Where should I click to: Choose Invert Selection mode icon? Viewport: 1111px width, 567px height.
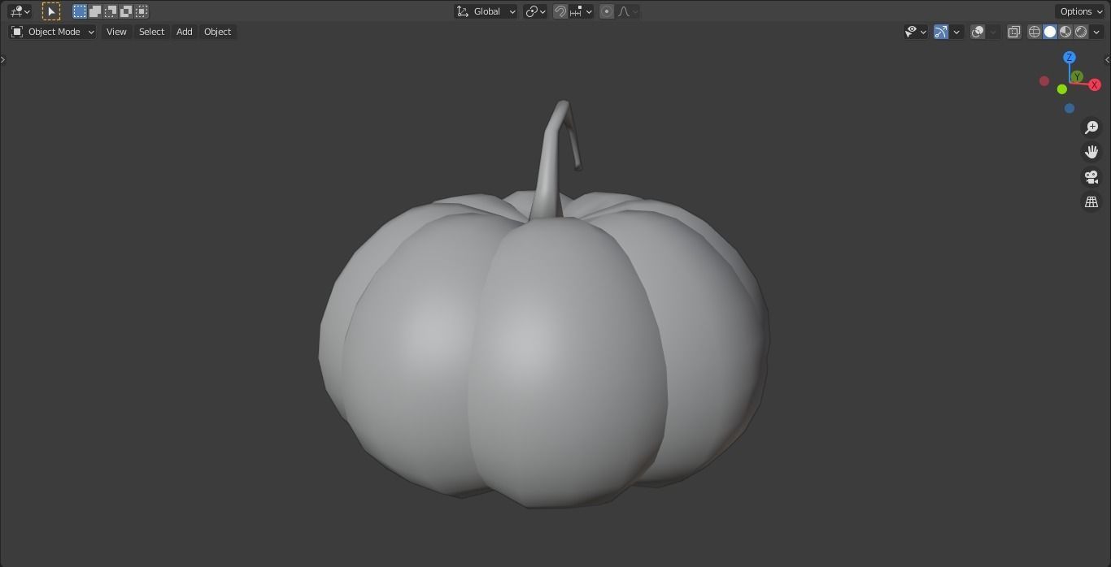pos(126,11)
